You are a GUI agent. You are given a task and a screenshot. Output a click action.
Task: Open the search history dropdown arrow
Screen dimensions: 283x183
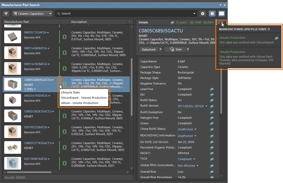[x=195, y=14]
